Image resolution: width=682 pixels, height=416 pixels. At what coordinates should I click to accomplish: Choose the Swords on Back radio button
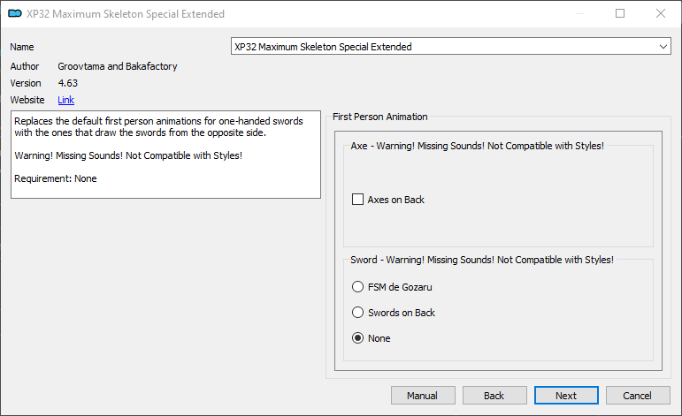point(358,313)
